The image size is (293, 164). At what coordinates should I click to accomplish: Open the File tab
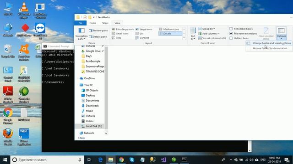tap(81, 23)
